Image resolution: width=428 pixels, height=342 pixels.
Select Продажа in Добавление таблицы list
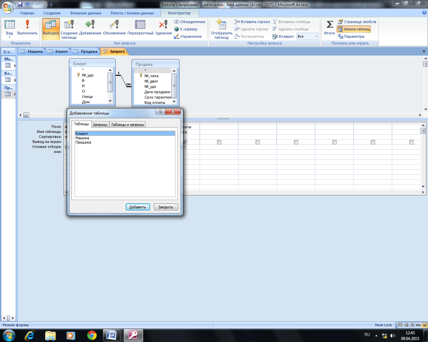point(125,142)
